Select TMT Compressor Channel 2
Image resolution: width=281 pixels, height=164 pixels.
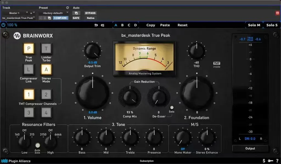click(46, 94)
